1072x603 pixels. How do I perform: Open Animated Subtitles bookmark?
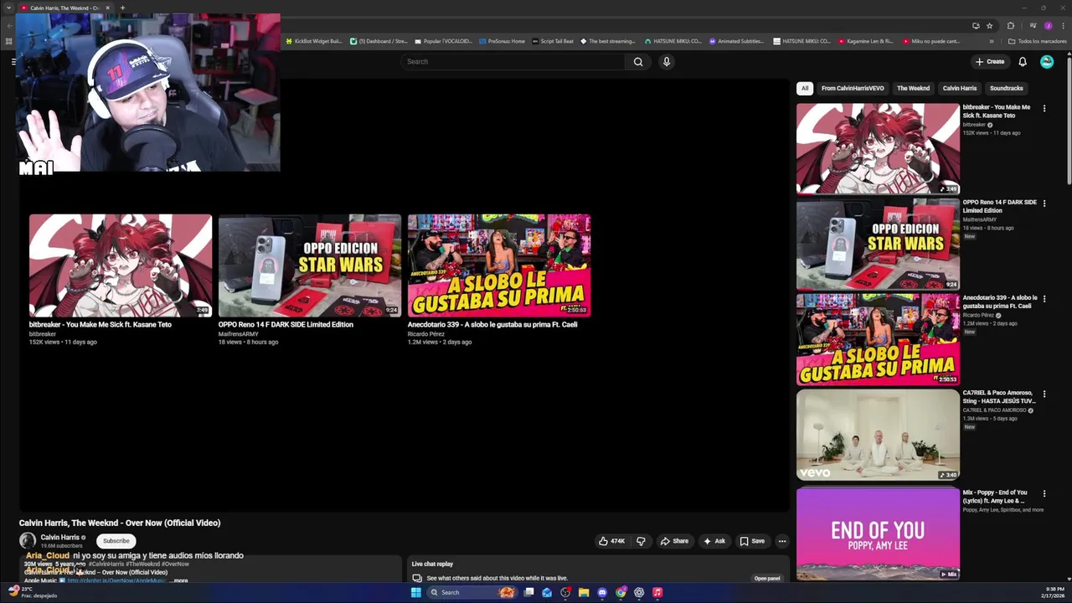[736, 41]
